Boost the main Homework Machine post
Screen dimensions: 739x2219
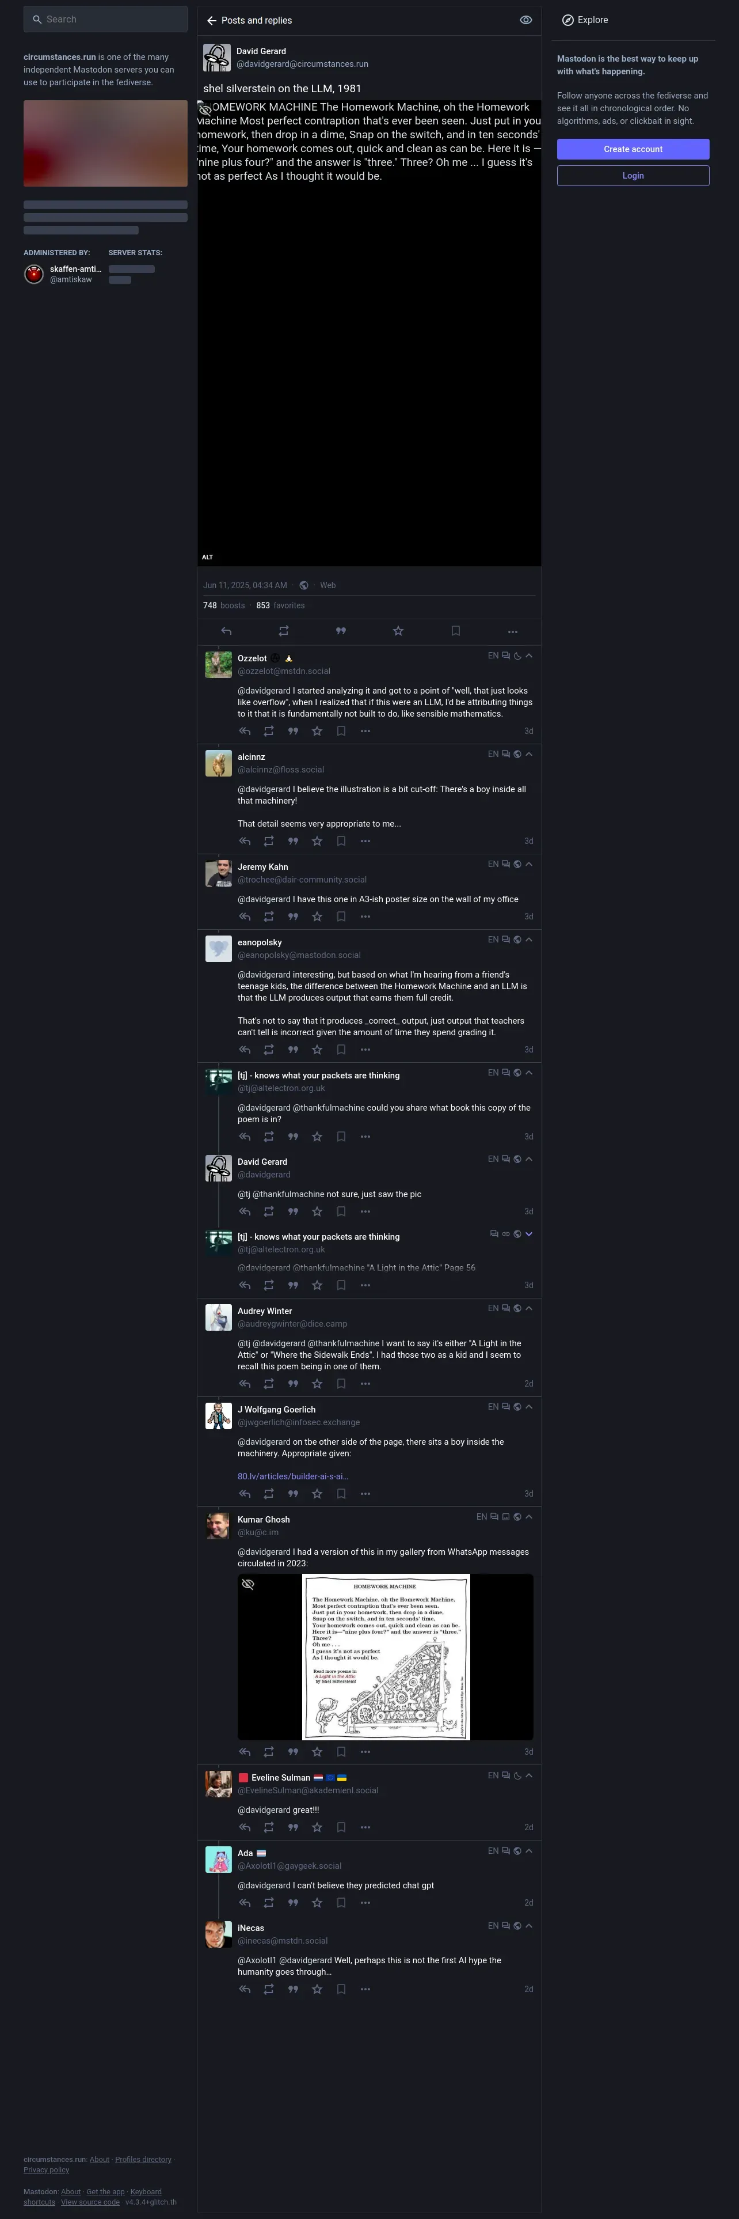[283, 631]
